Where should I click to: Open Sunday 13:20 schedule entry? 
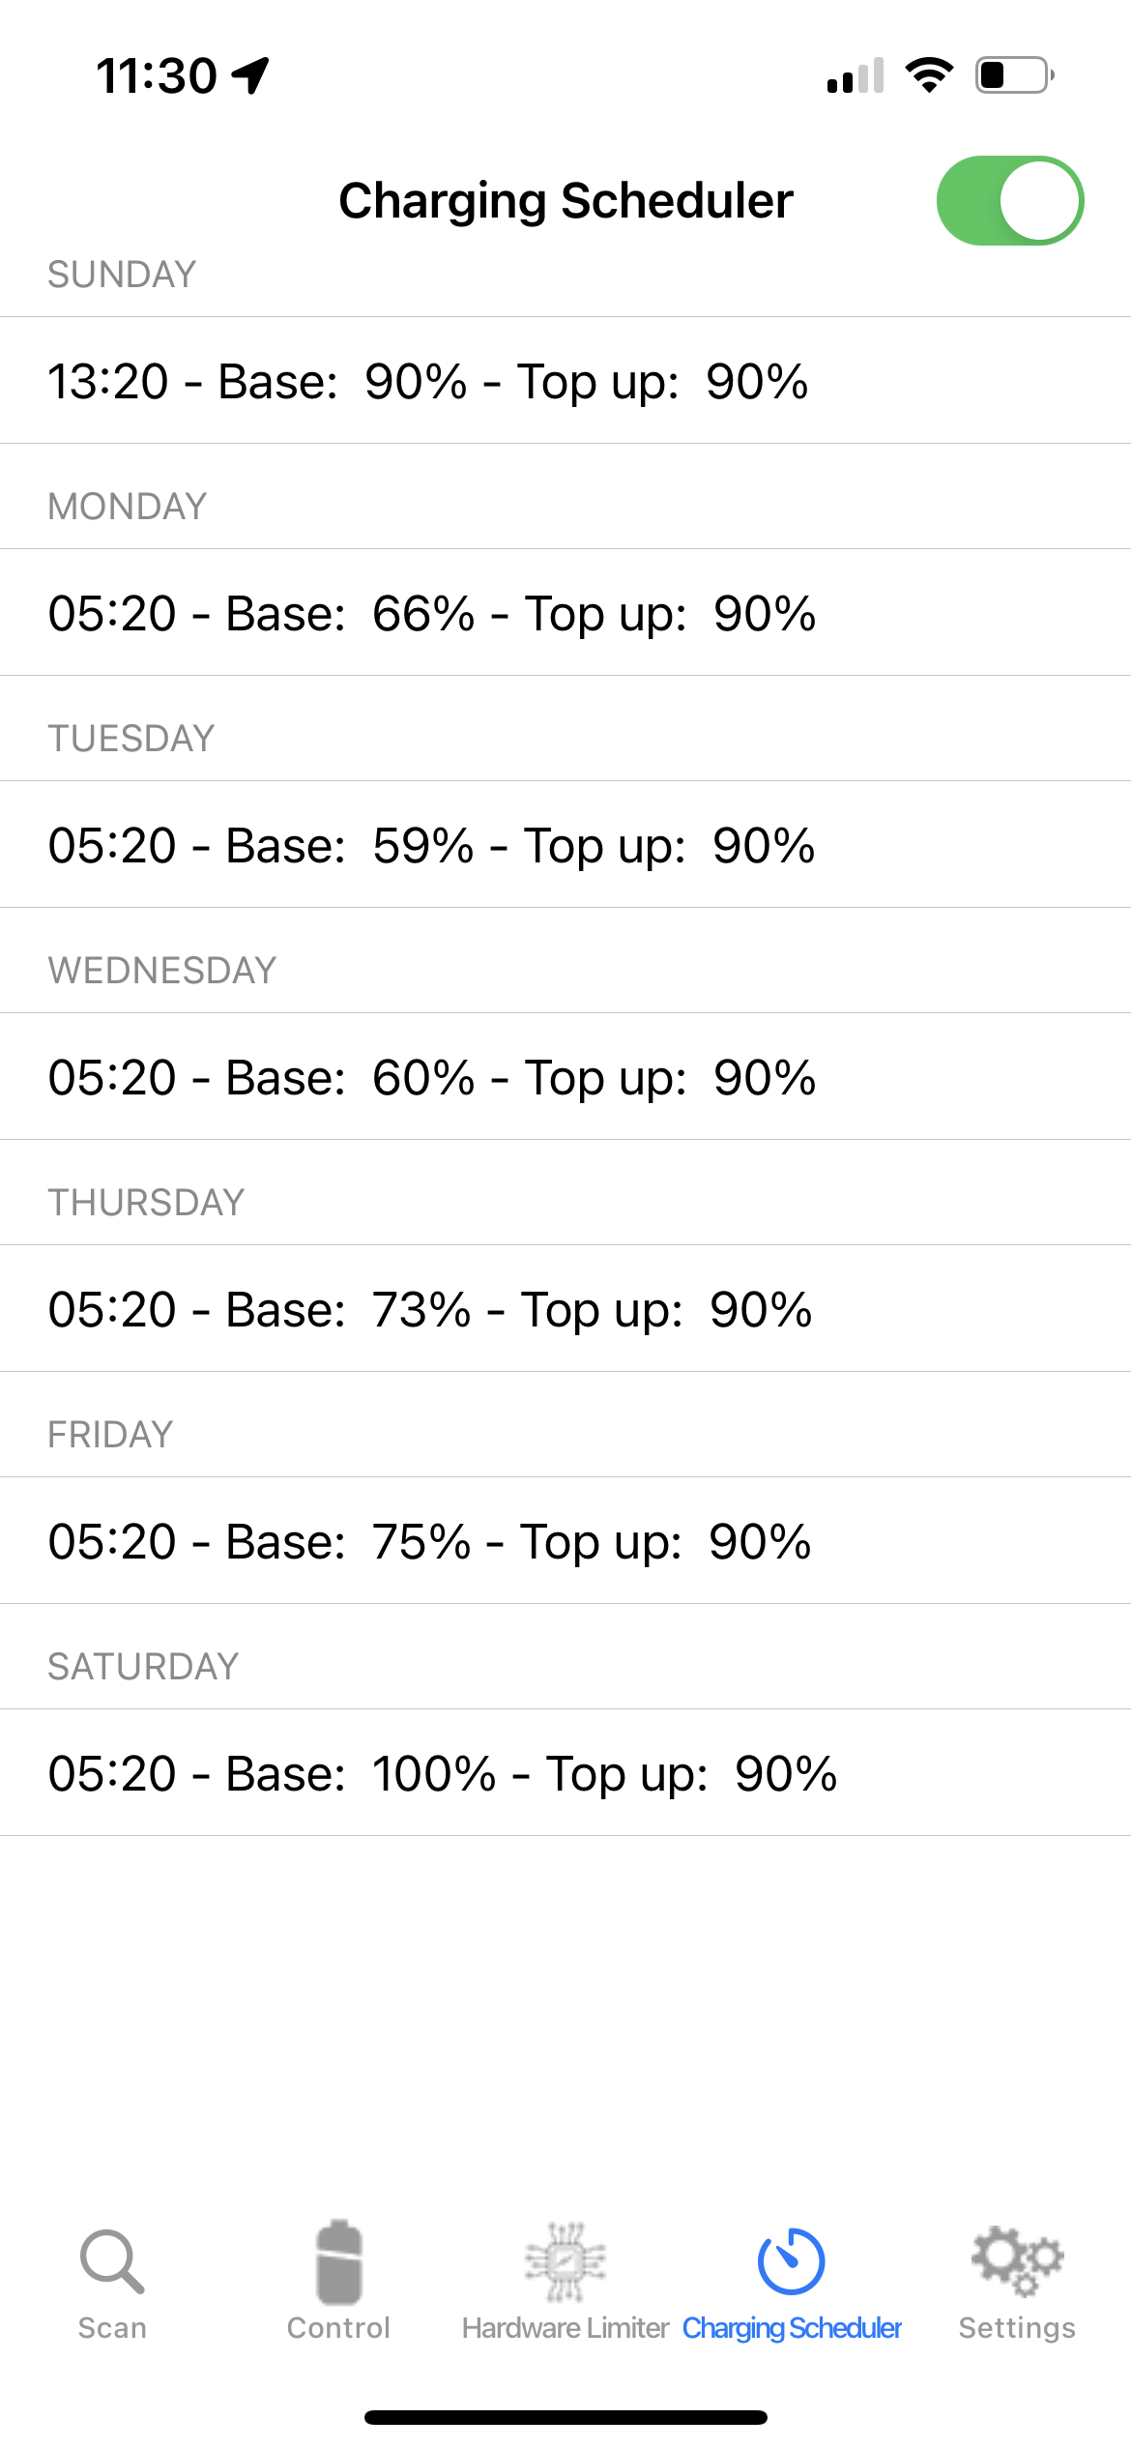click(x=565, y=381)
